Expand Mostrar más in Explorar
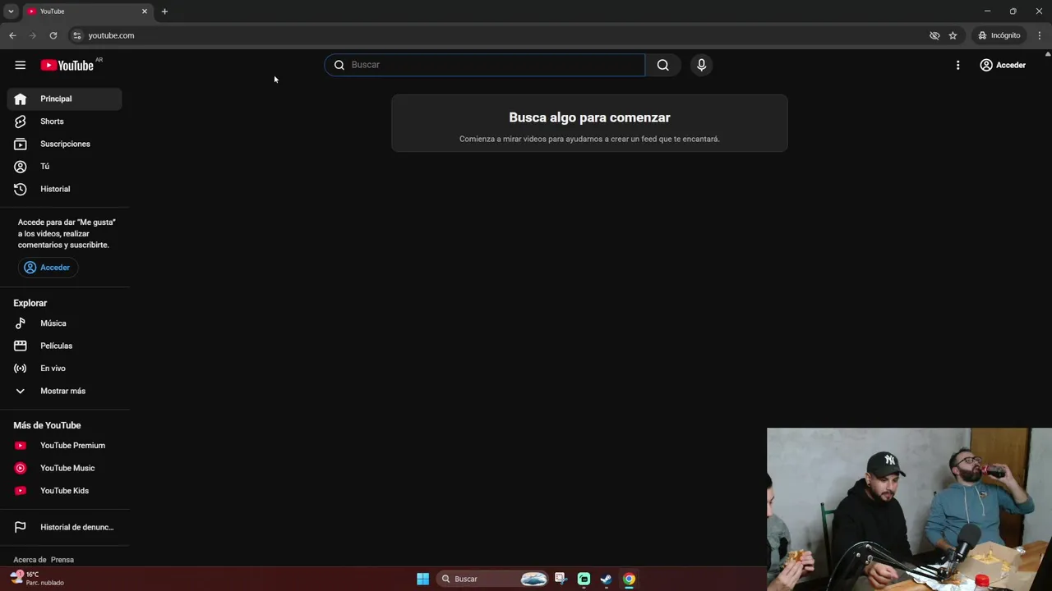Viewport: 1052px width, 591px height. [x=65, y=391]
